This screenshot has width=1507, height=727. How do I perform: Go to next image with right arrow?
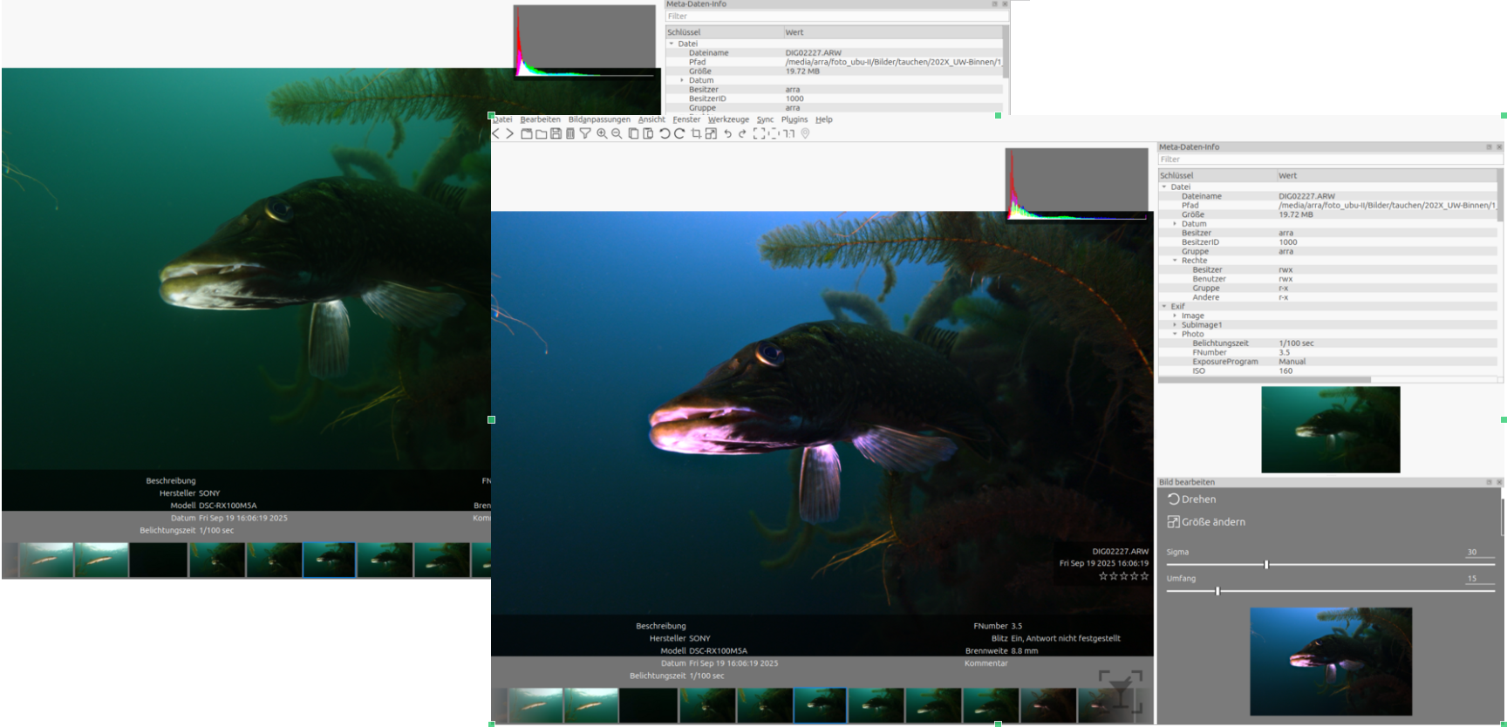[x=510, y=133]
